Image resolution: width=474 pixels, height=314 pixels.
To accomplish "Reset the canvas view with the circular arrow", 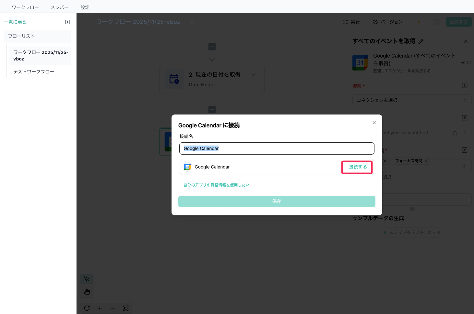I will coord(87,308).
